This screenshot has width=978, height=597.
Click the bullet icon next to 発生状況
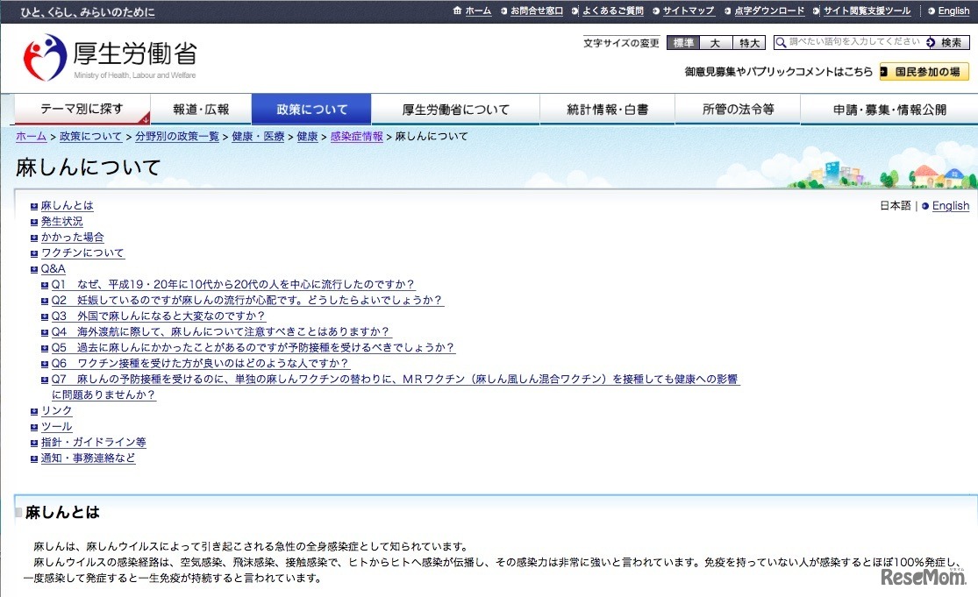point(34,222)
